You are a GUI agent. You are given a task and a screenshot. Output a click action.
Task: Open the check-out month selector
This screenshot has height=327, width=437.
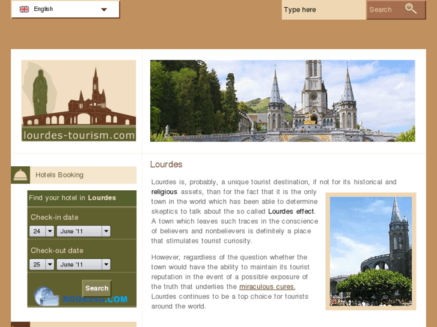[x=84, y=265]
